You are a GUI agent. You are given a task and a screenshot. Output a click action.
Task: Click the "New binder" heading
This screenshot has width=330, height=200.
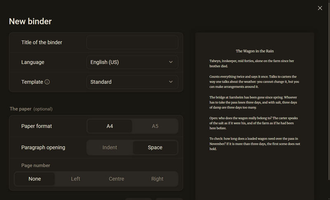point(30,21)
